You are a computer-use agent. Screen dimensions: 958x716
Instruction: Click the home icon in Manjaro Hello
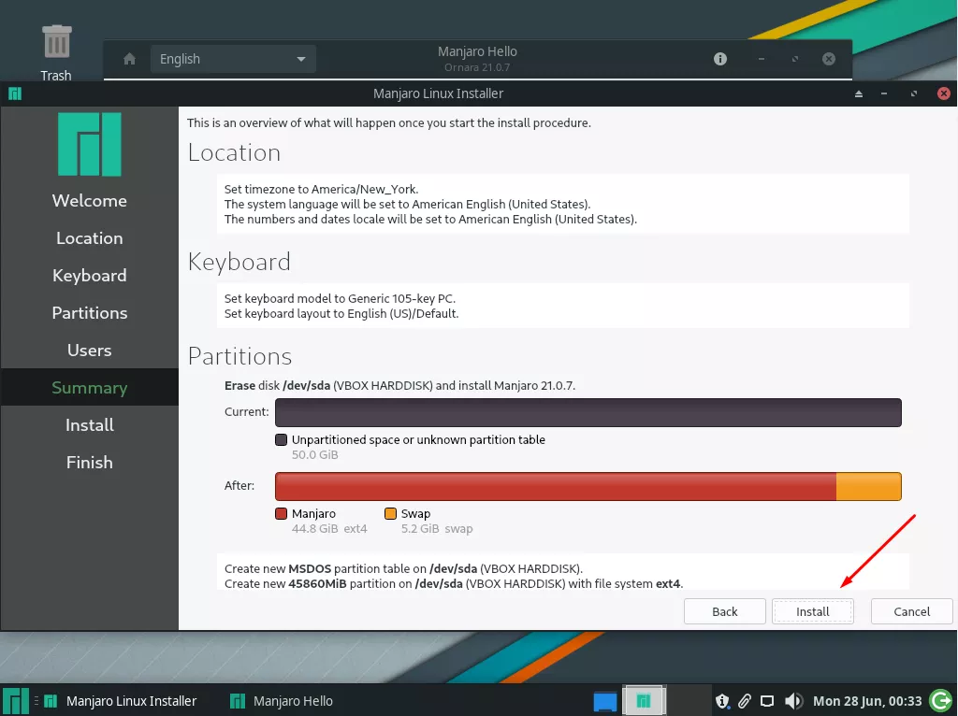click(129, 59)
